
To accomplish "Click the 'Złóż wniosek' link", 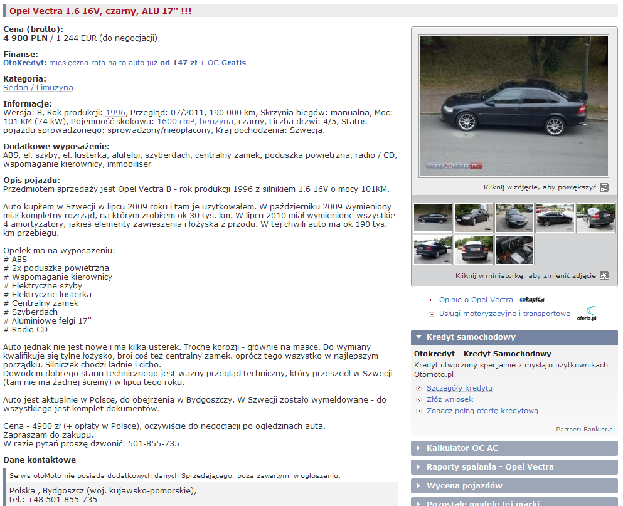I will [450, 399].
